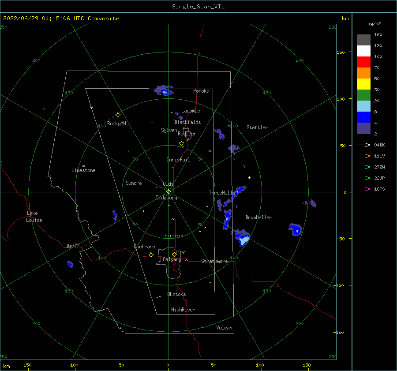Viewport: 397px width, 371px height.
Task: Click the Sylvan label
Action: click(169, 130)
